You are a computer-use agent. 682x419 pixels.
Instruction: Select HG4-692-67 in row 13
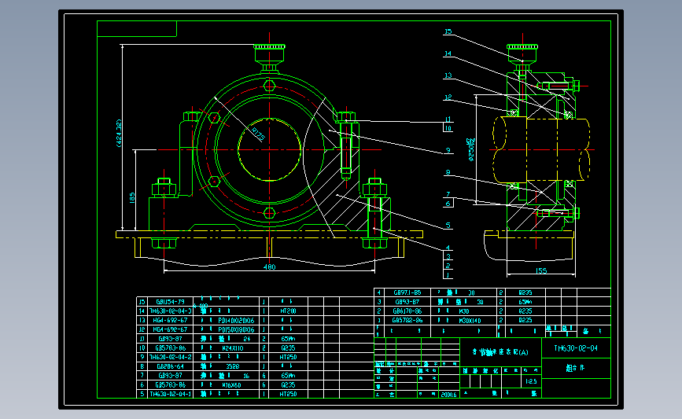coord(170,320)
